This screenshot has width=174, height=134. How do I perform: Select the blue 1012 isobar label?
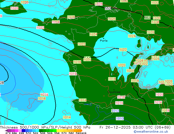tap(115, 111)
